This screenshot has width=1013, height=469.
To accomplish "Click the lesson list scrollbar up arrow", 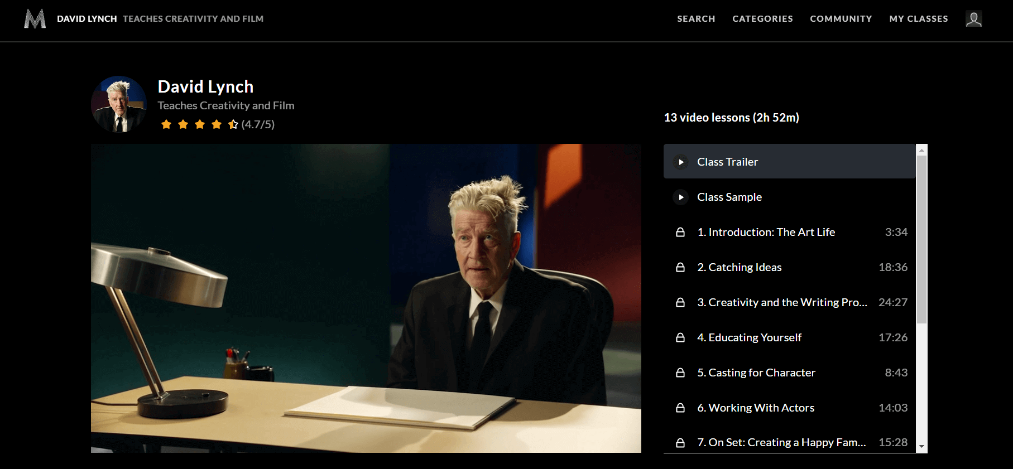I will [922, 150].
